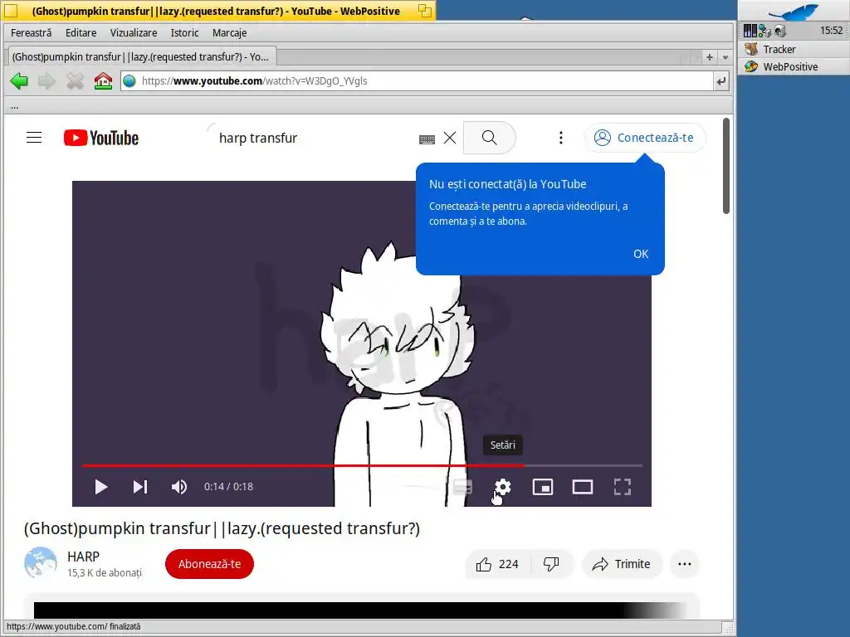Viewport: 850px width, 637px height.
Task: Click the Deskbar clock 15:52
Action: pos(831,31)
